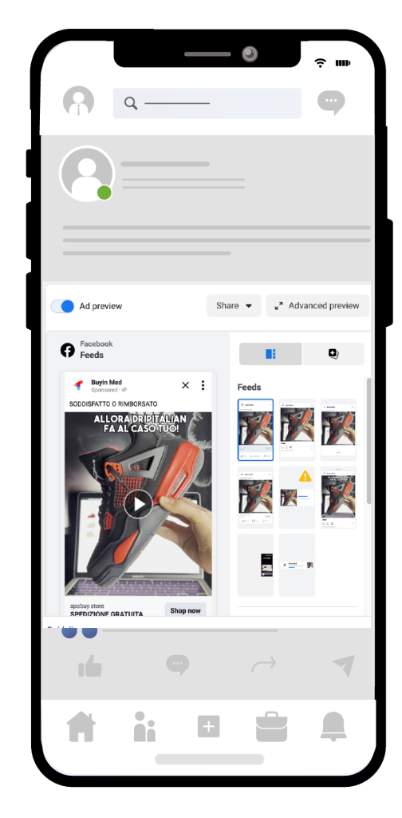The width and height of the screenshot is (402, 818).
Task: Open the spabuy.store link
Action: tap(87, 606)
